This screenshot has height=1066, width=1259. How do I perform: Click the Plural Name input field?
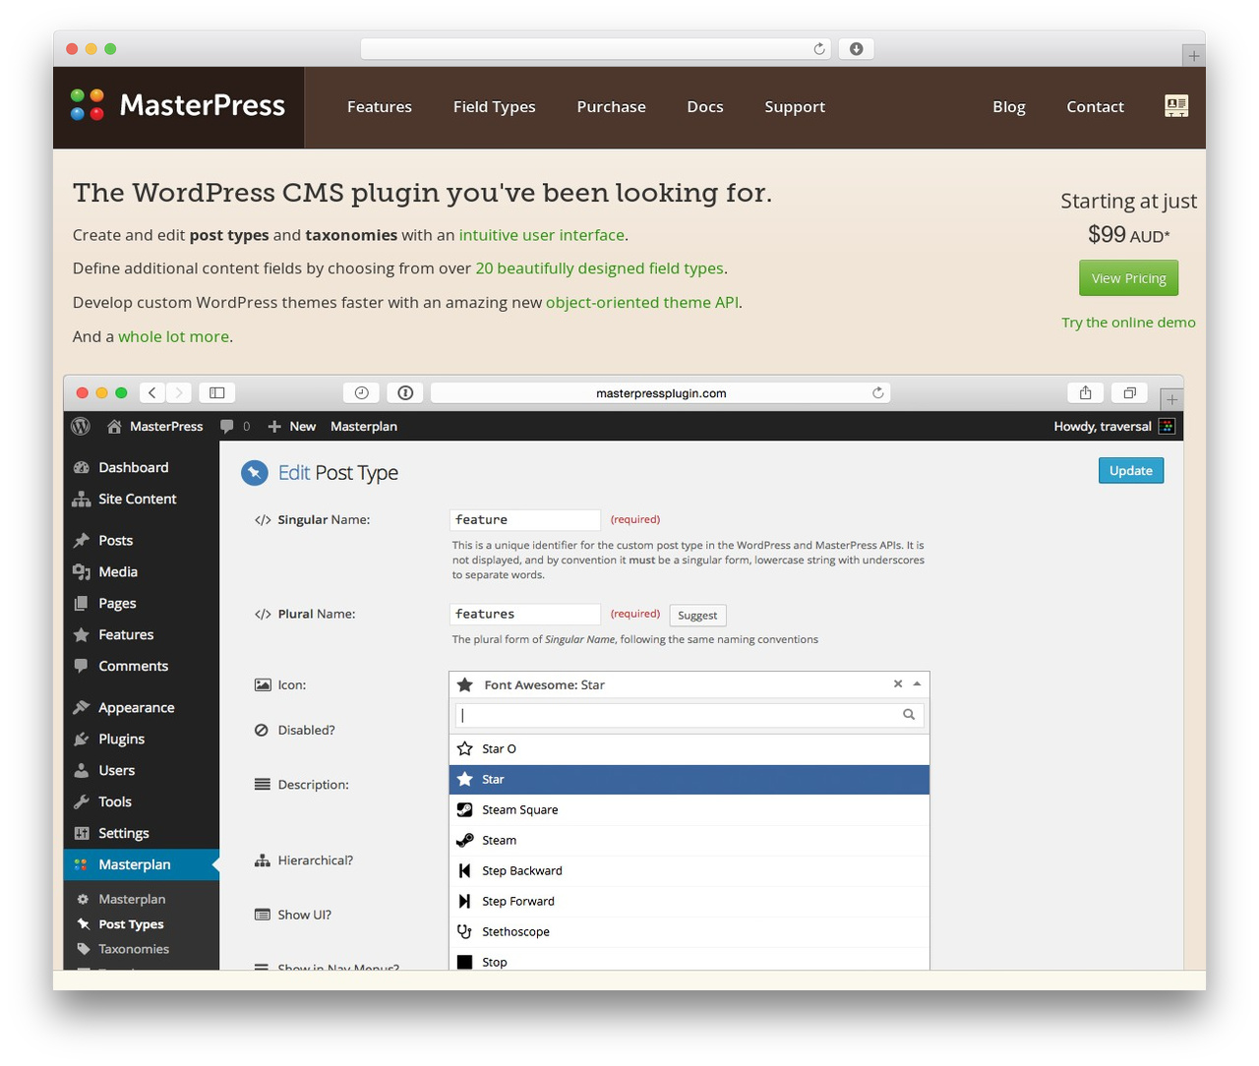point(525,614)
